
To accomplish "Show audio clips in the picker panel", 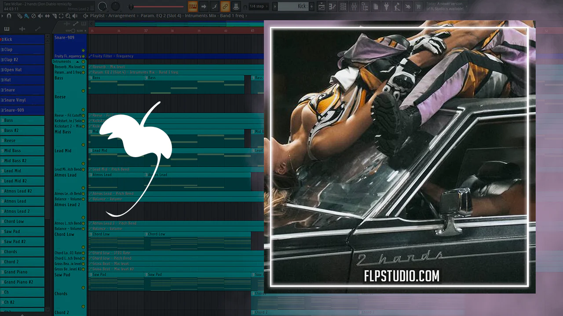I will (22, 29).
